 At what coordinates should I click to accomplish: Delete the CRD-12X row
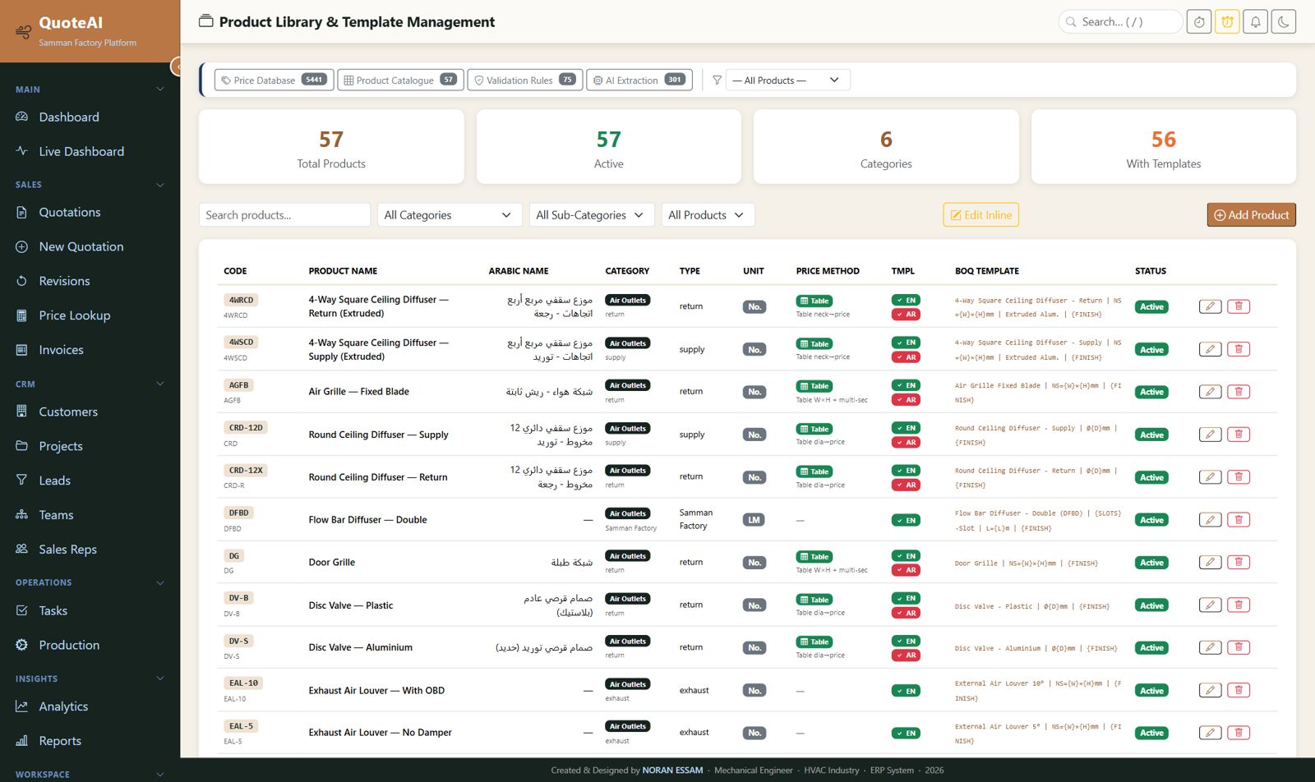click(1239, 477)
